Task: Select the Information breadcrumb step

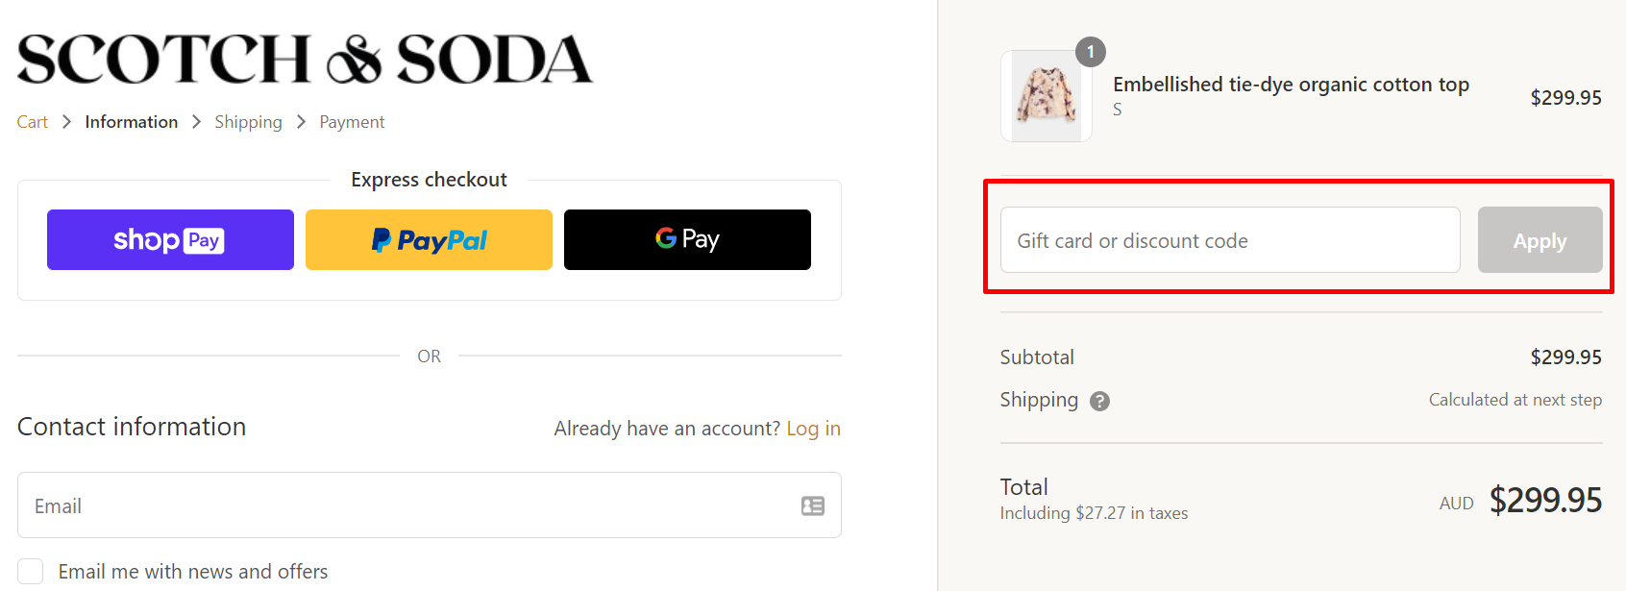Action: [x=131, y=121]
